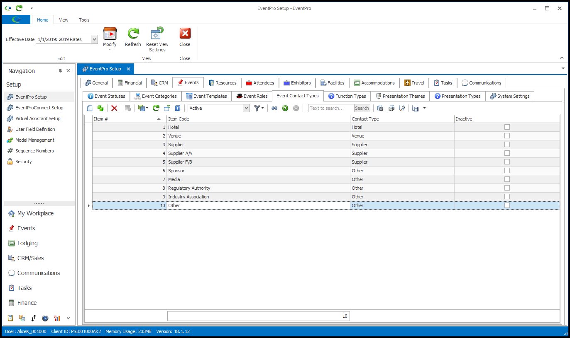Open the Financial setup tab
Viewport: 570px width, 338px height.
[x=130, y=83]
